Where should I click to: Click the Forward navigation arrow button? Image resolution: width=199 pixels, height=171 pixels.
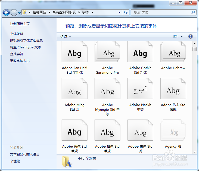click(14, 13)
